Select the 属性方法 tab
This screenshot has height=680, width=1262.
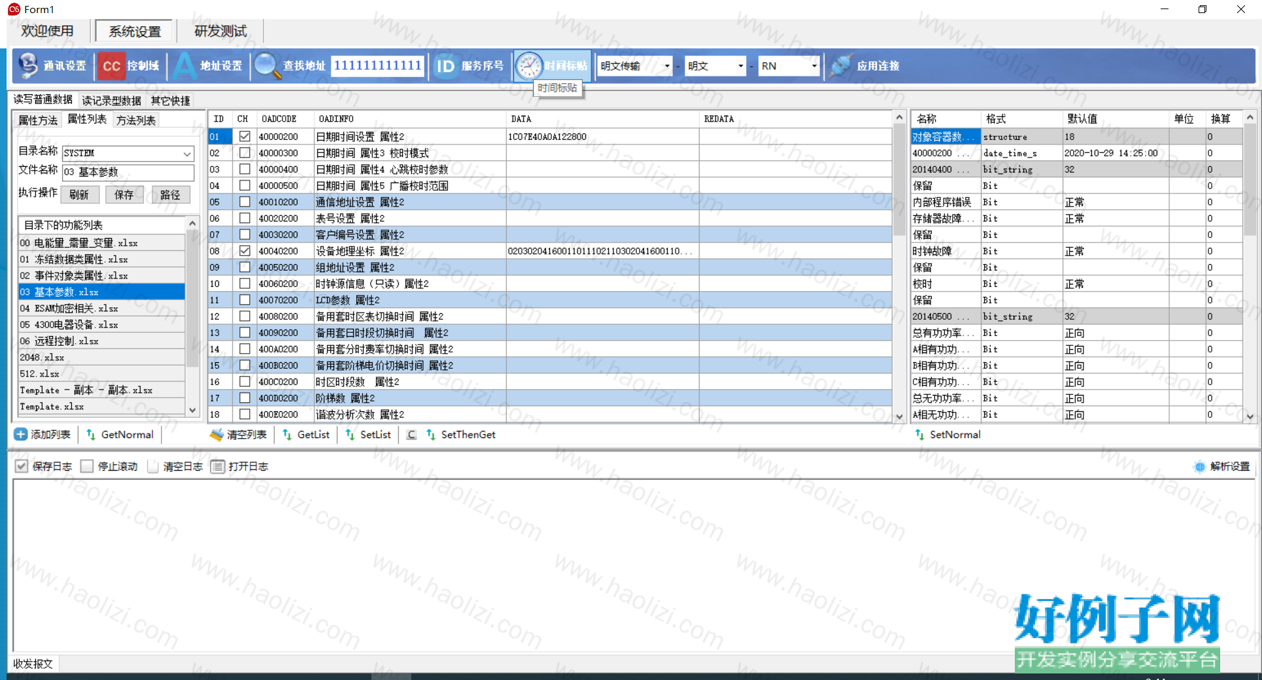38,120
